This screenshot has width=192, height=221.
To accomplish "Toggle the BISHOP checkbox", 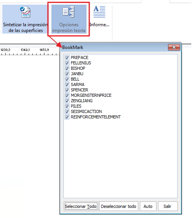I will (x=67, y=68).
